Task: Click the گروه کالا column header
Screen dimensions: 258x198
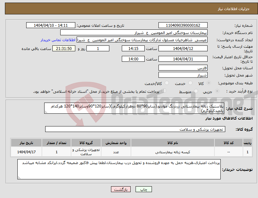Action: (x=86, y=143)
